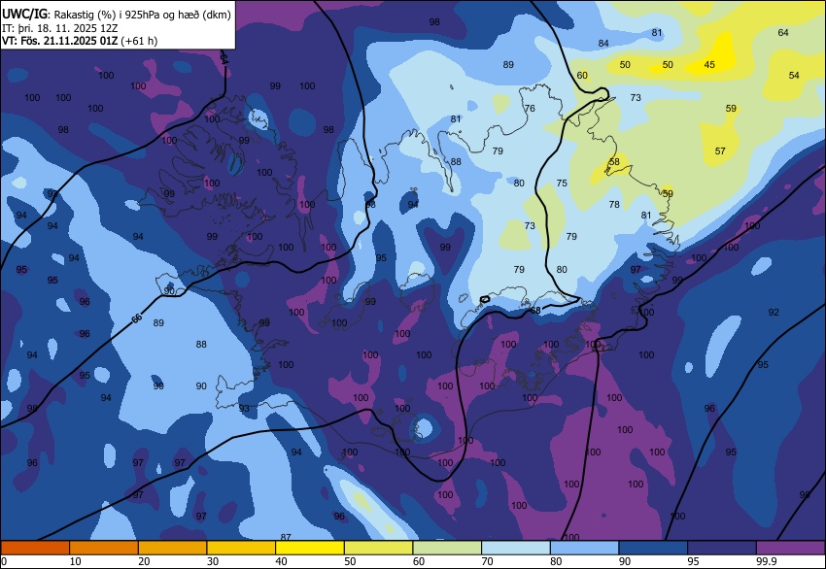Viewport: 826px width, 569px height.
Task: Click the humidity value 92 on the map
Action: (x=774, y=312)
